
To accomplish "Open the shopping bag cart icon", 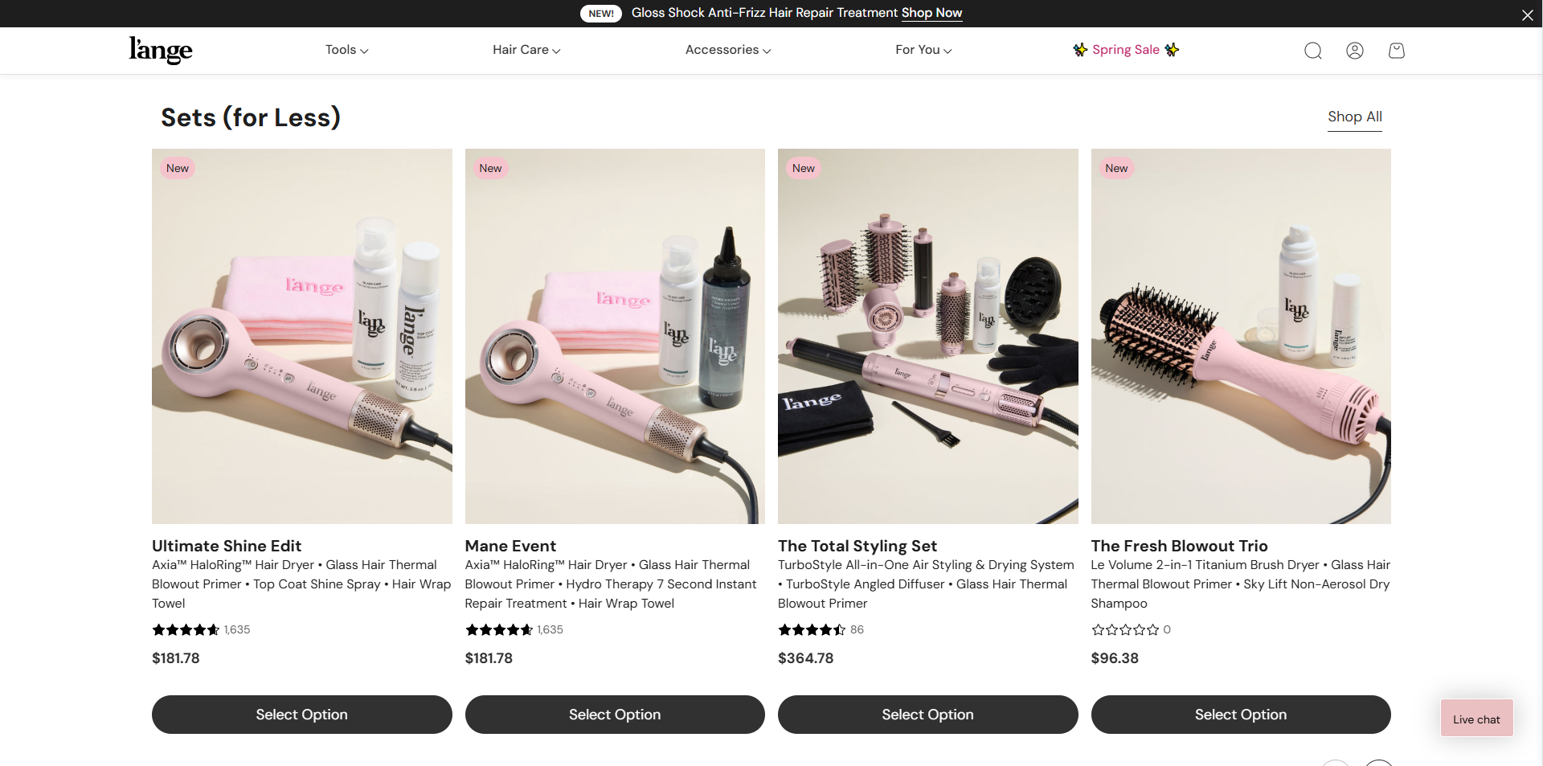I will (x=1397, y=51).
